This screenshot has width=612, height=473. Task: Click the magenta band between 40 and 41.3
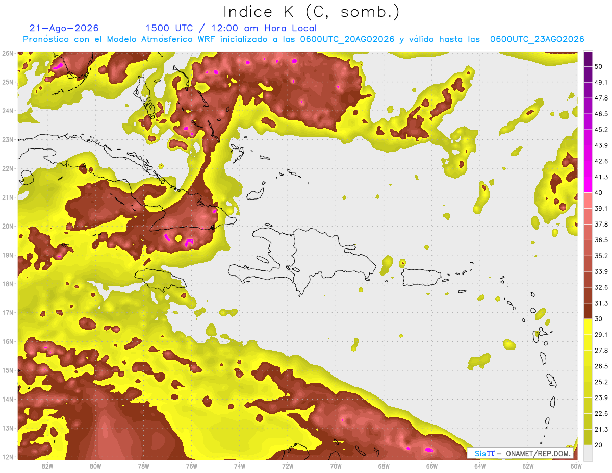tap(589, 184)
